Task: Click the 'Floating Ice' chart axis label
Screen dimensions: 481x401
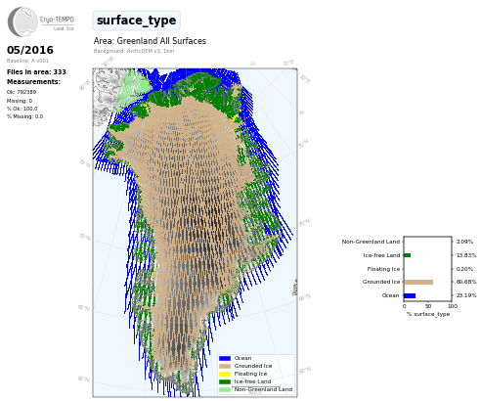Action: [x=383, y=269]
